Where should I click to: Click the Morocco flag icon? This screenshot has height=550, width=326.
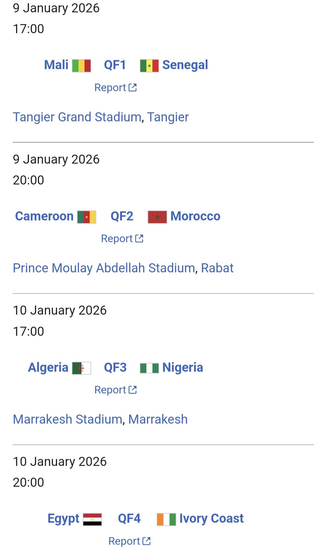point(157,217)
